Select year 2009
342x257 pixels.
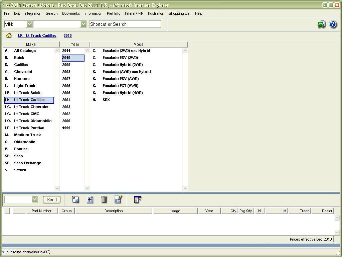[73, 65]
